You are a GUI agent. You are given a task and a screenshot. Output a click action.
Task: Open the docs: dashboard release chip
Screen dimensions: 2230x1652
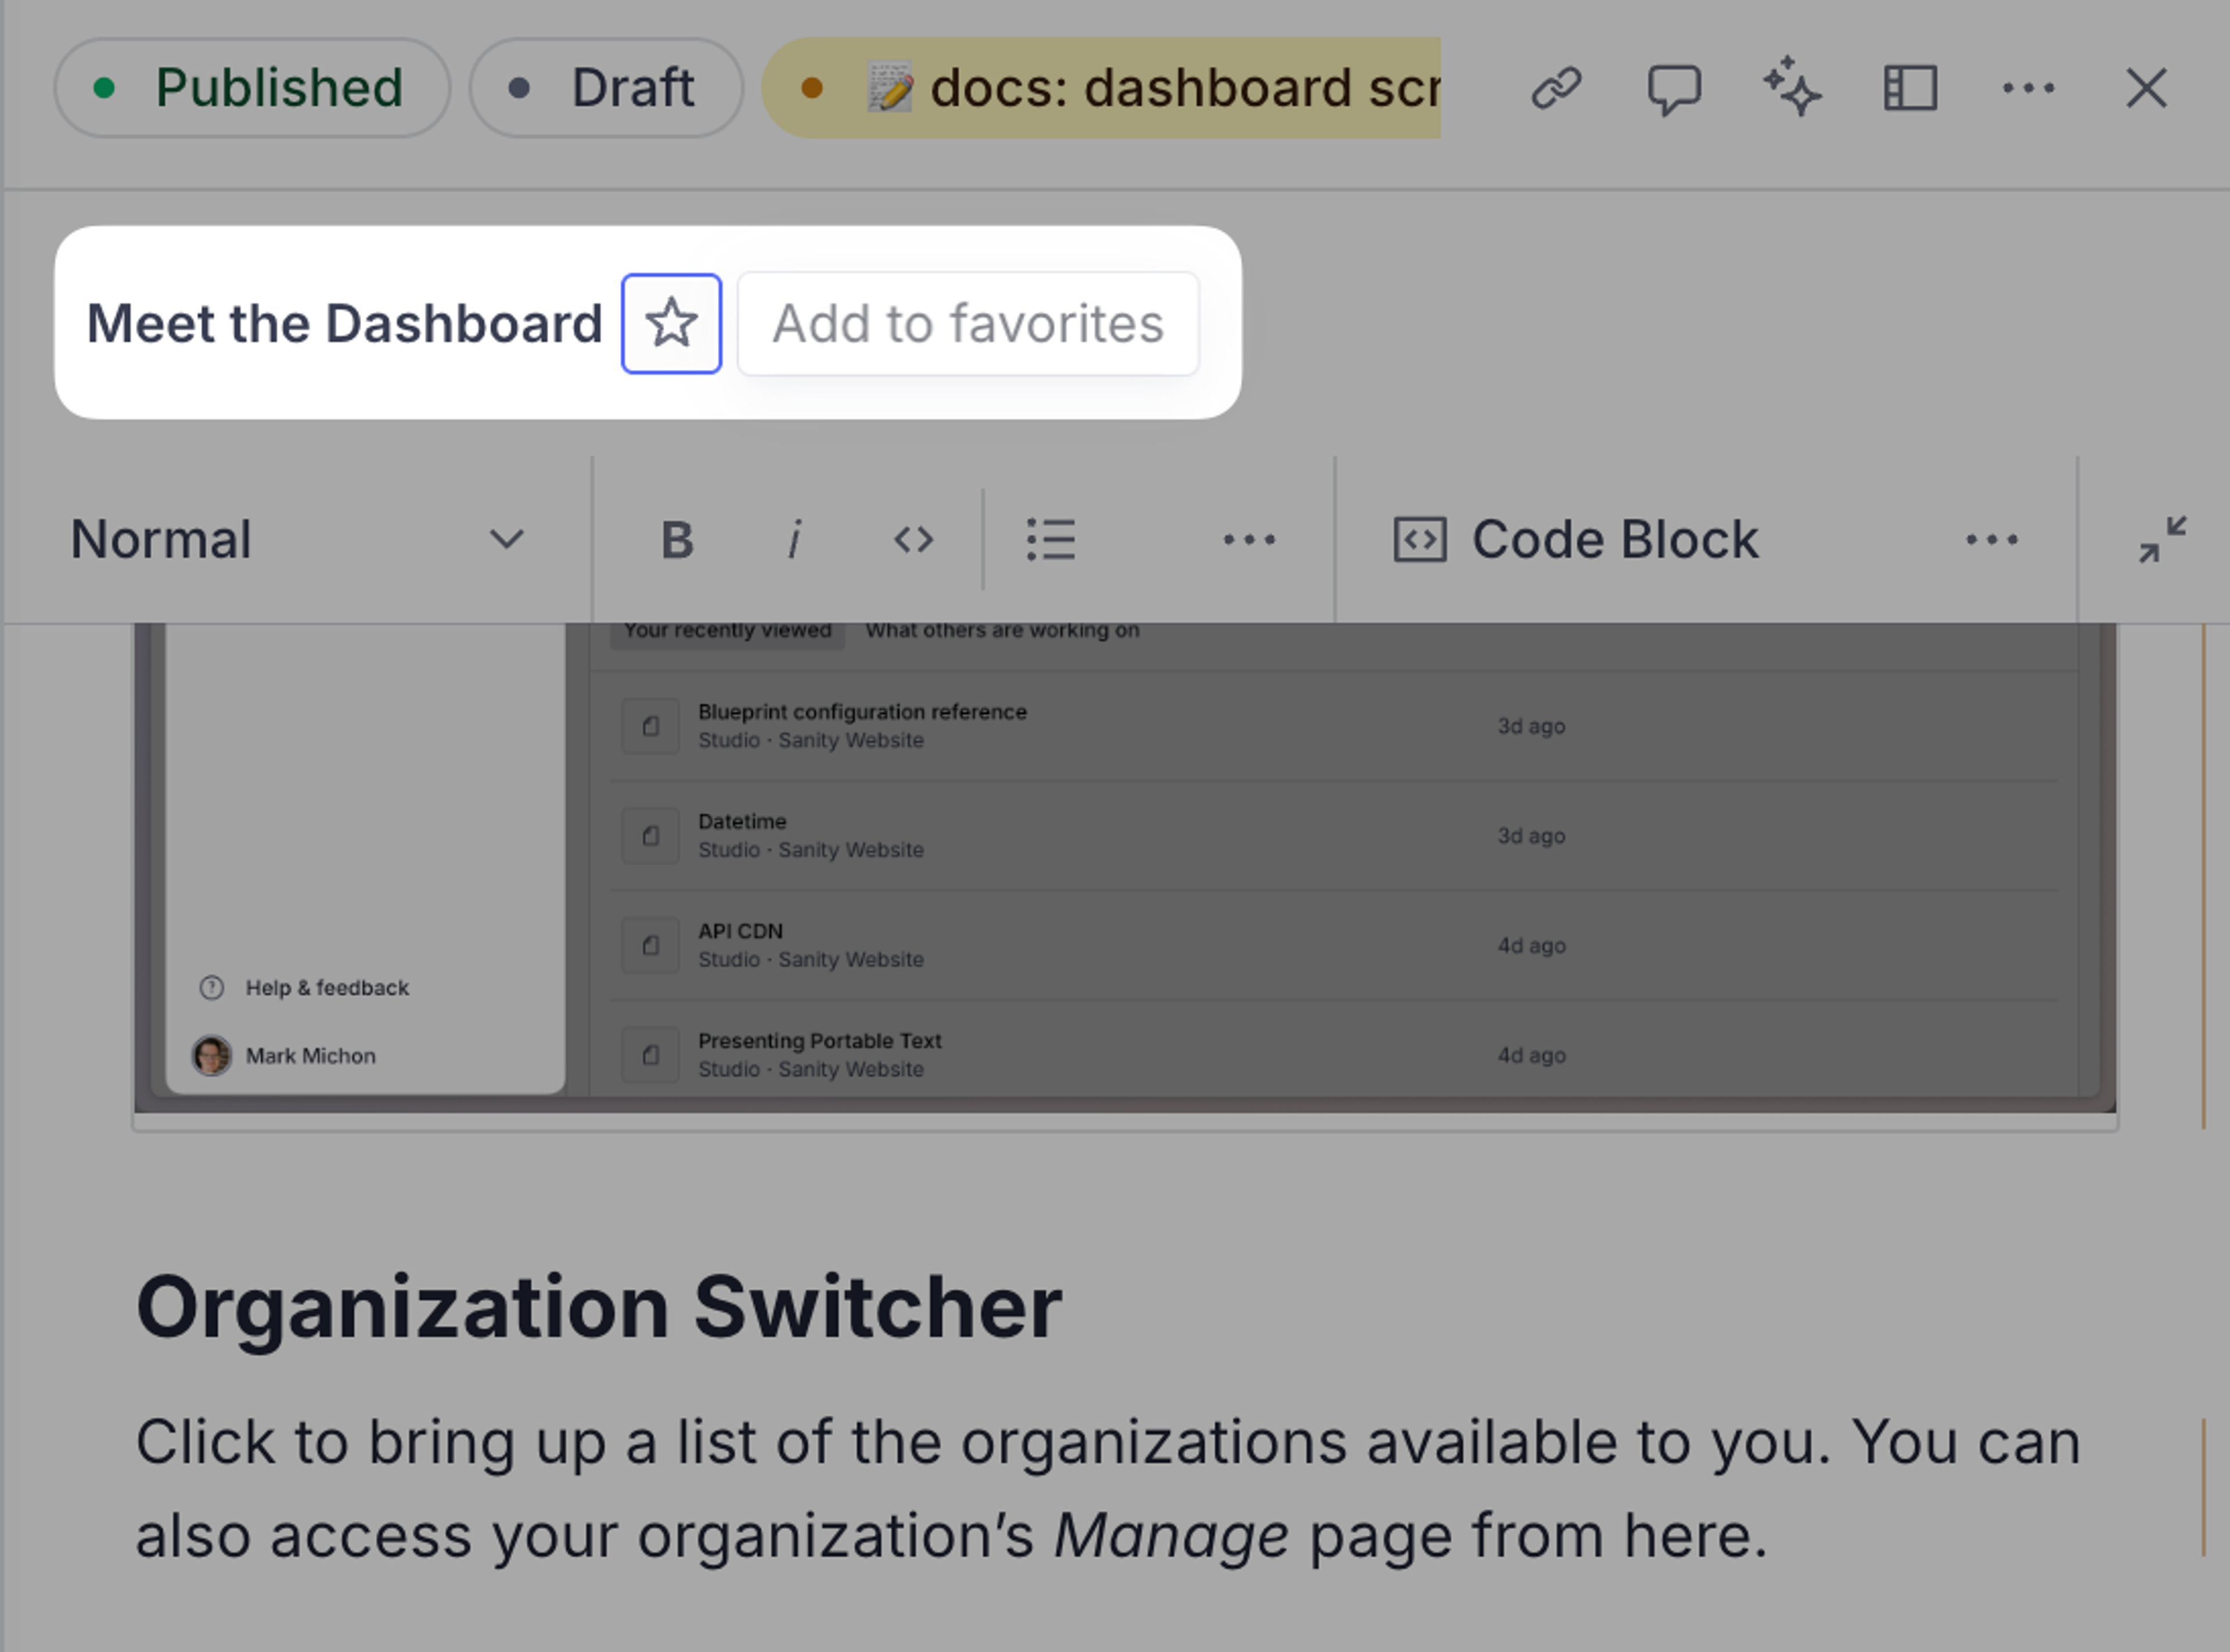[x=1101, y=88]
